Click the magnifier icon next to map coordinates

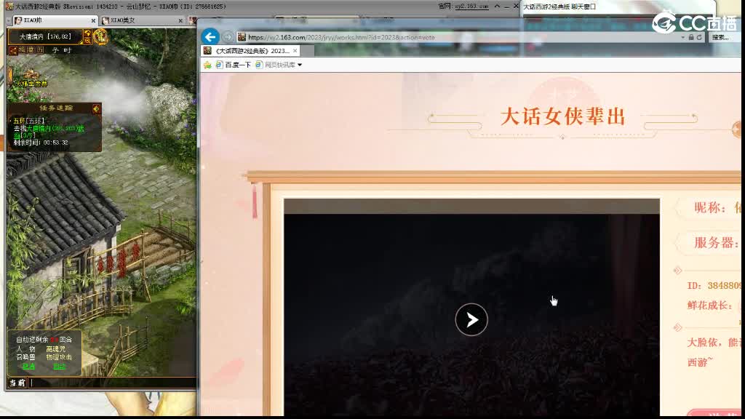87,41
